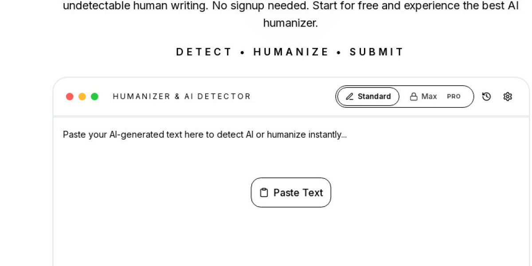Click the restore history clock icon
The image size is (532, 266).
coord(486,96)
